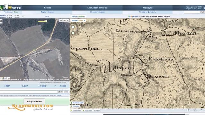Zoom in the old map (round plus)
This screenshot has width=205, height=115.
point(73,33)
